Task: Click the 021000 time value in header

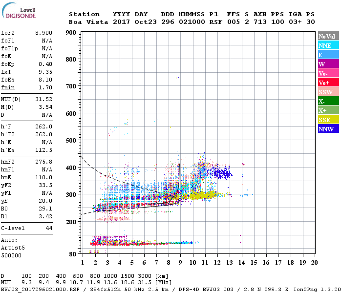Action: (x=192, y=22)
